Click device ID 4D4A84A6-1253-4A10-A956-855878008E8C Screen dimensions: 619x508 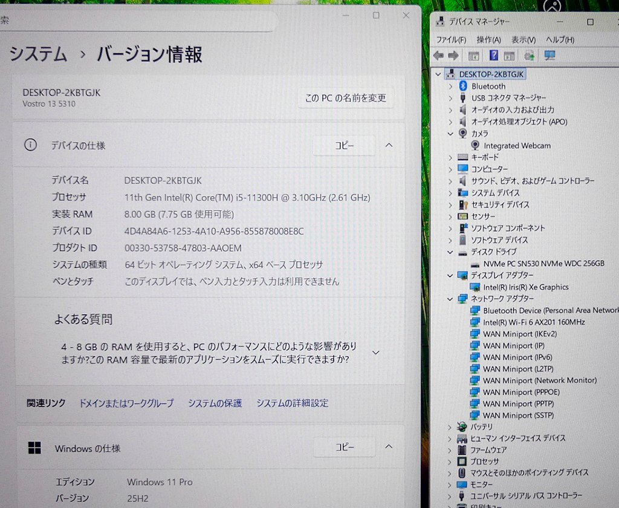[214, 231]
